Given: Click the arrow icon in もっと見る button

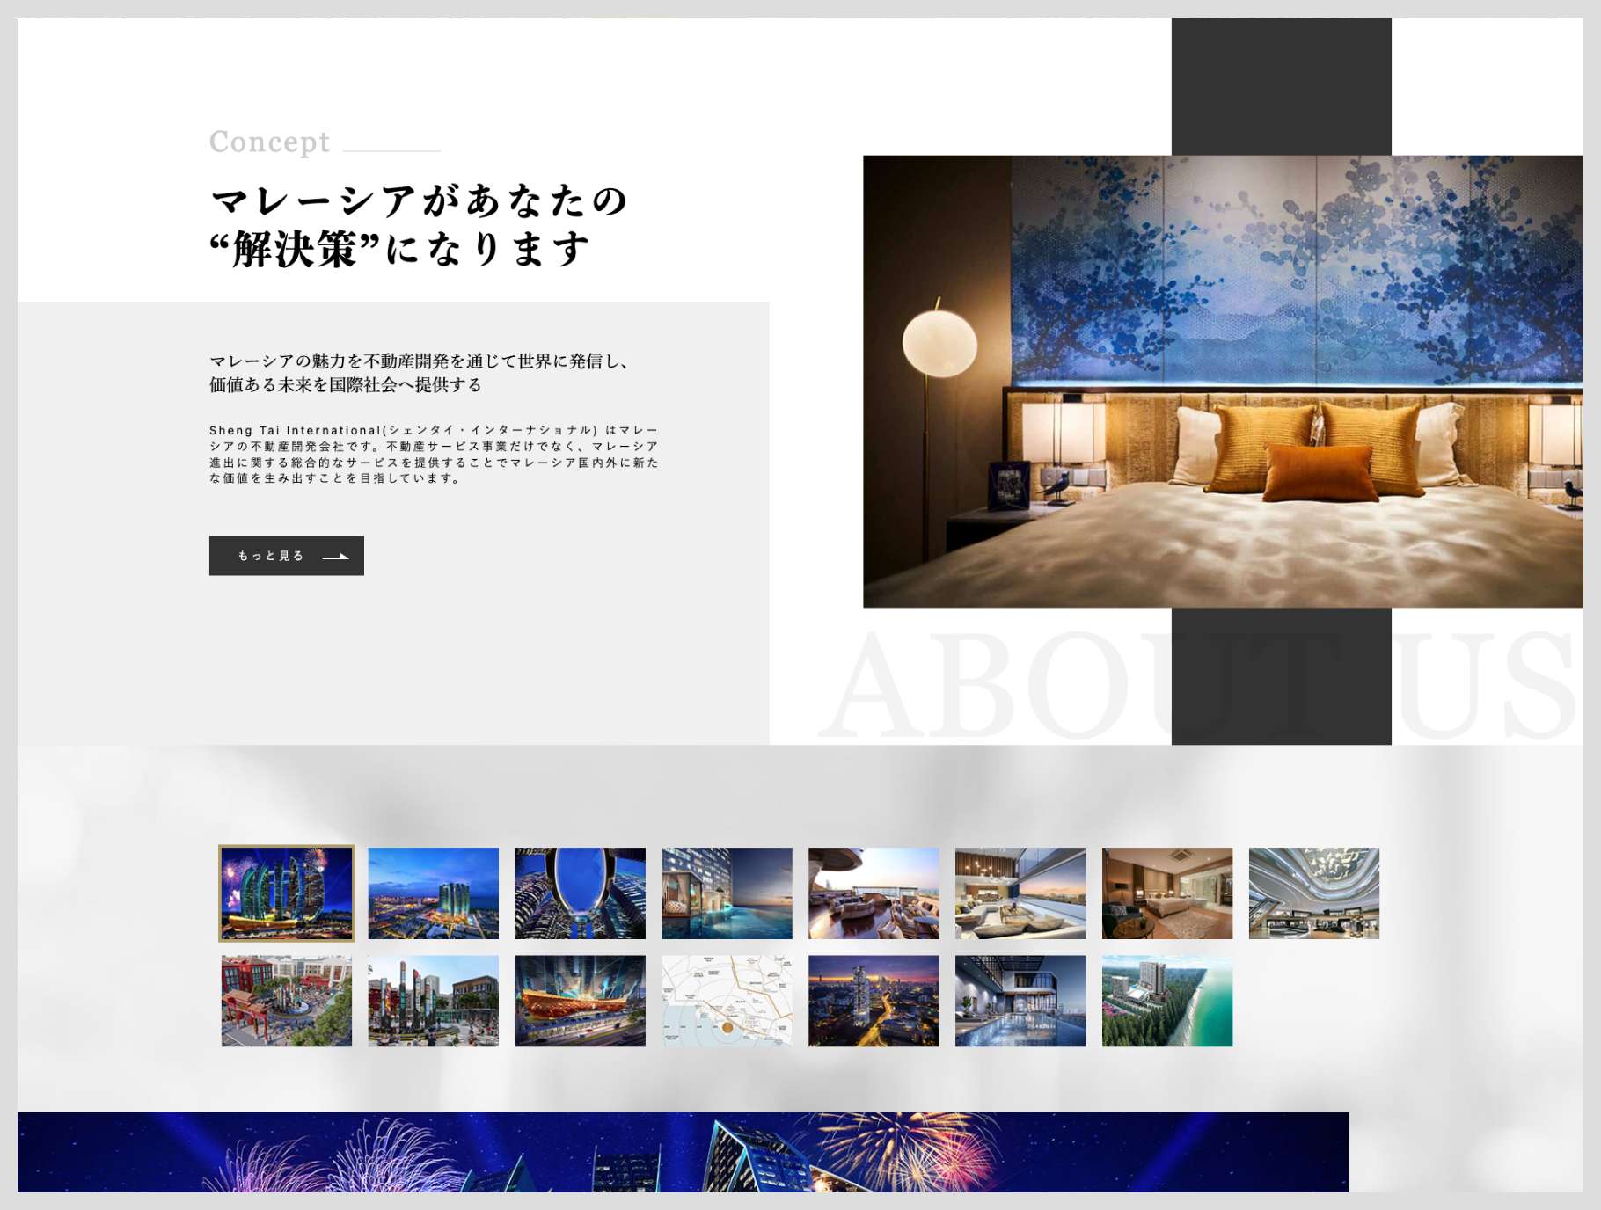Looking at the screenshot, I should 336,557.
